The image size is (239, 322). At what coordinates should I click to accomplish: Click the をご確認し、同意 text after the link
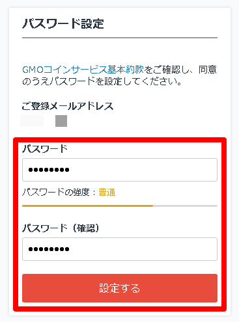point(180,70)
